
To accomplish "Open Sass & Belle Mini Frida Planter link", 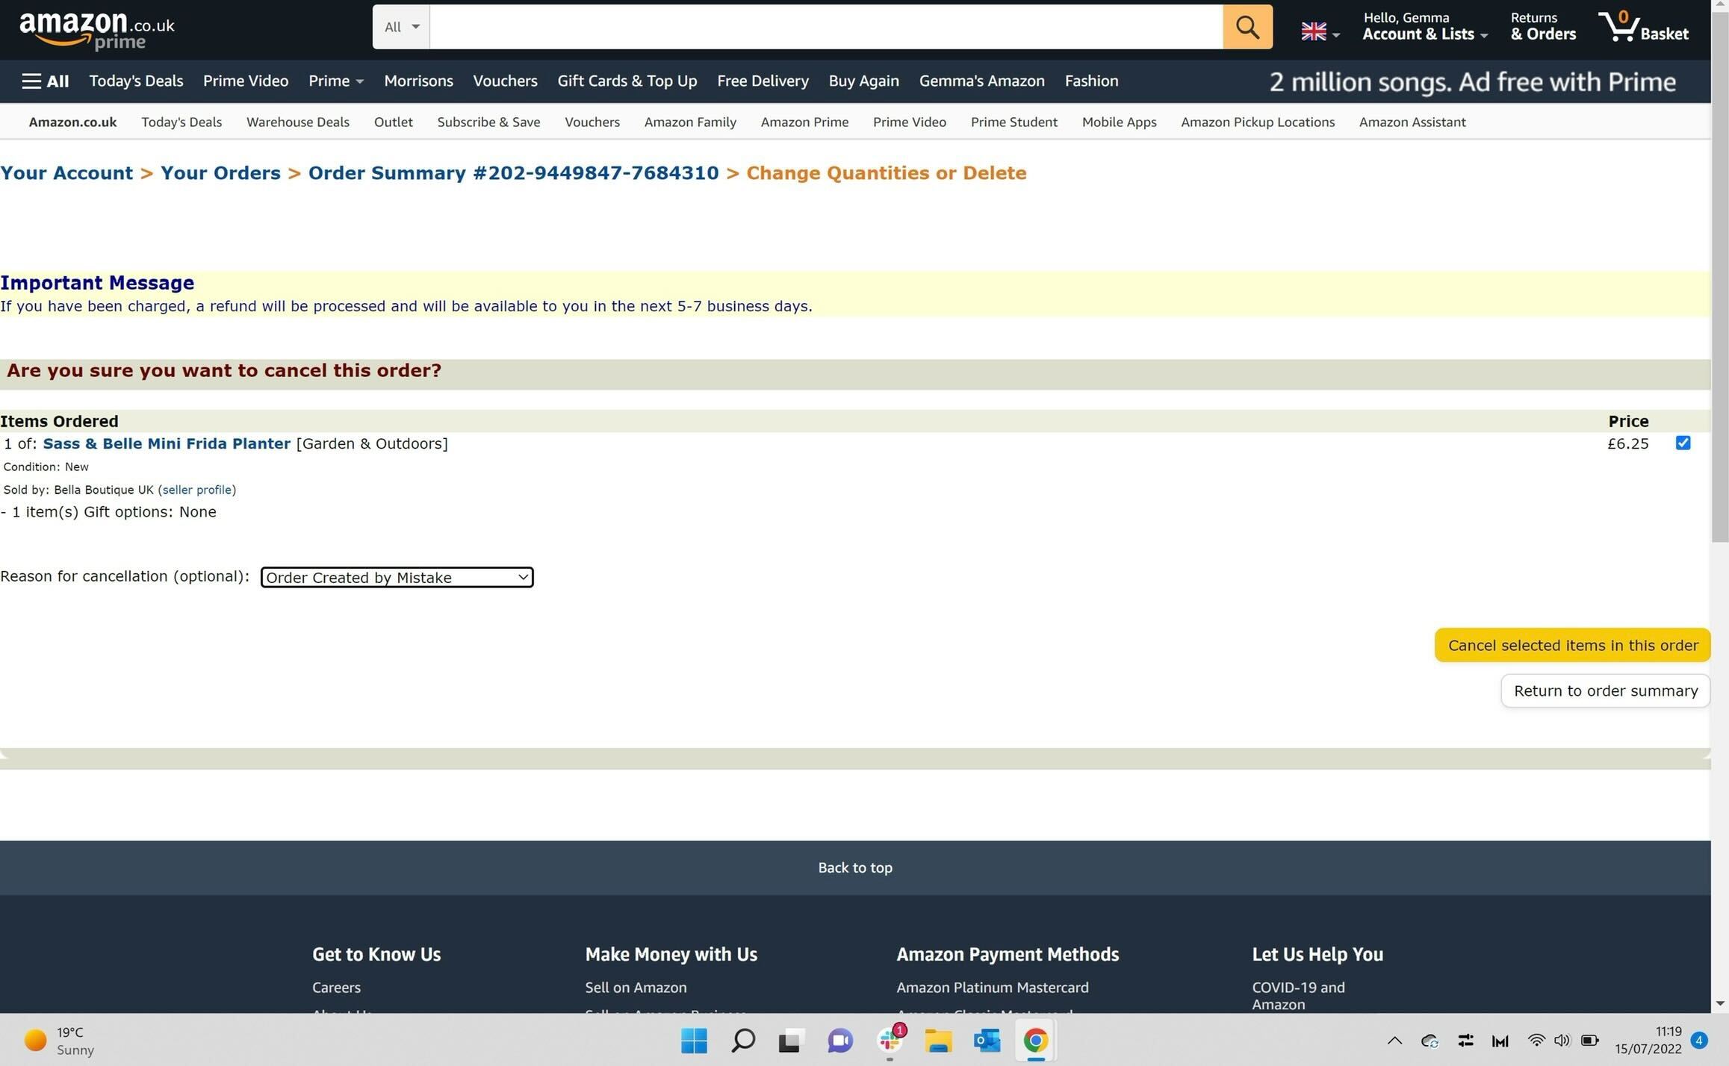I will coord(167,443).
